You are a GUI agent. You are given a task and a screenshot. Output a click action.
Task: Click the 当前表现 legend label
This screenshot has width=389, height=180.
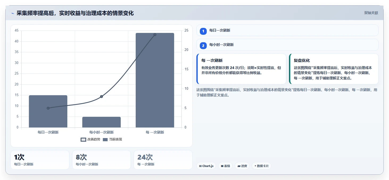pos(115,140)
